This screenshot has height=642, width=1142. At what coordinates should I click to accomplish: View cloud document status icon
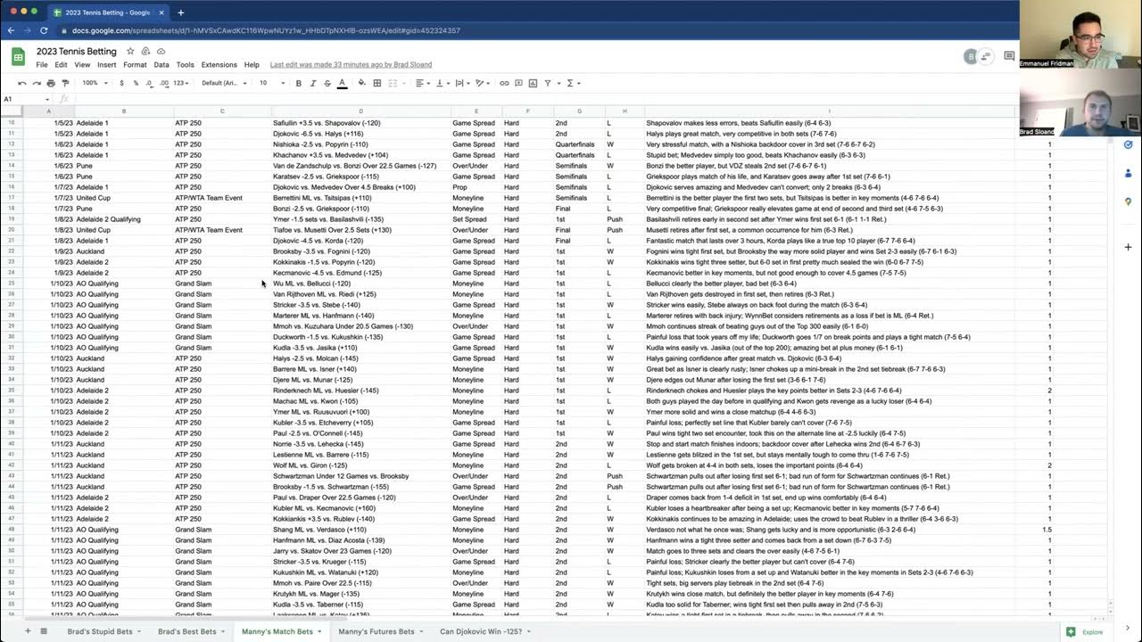pyautogui.click(x=161, y=52)
